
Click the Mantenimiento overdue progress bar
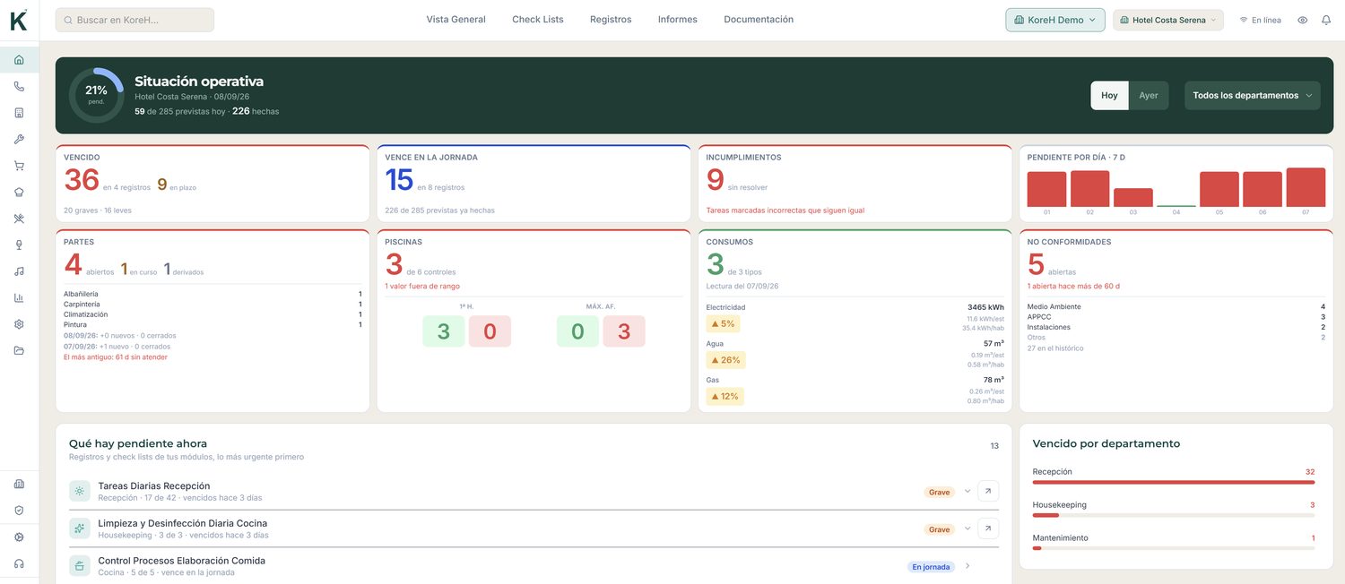click(x=1174, y=548)
